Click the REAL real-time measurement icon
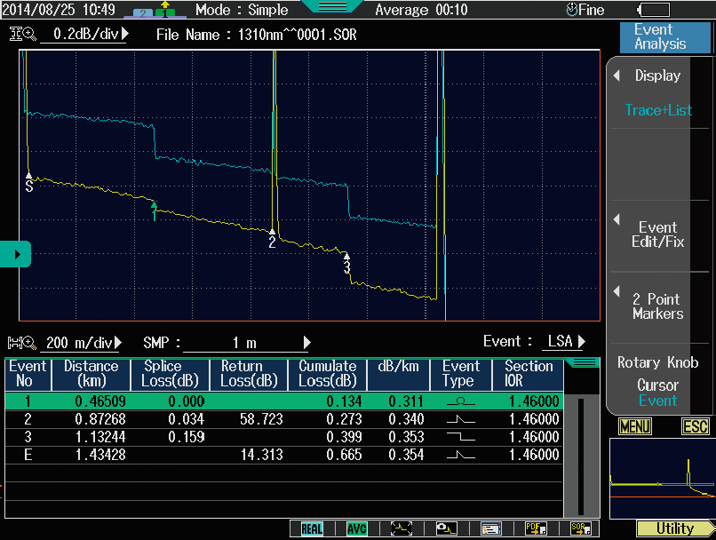716x540 pixels. [x=312, y=528]
